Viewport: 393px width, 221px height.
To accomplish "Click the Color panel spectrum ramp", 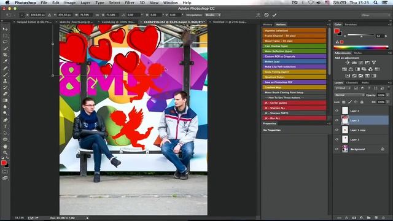I will point(361,47).
